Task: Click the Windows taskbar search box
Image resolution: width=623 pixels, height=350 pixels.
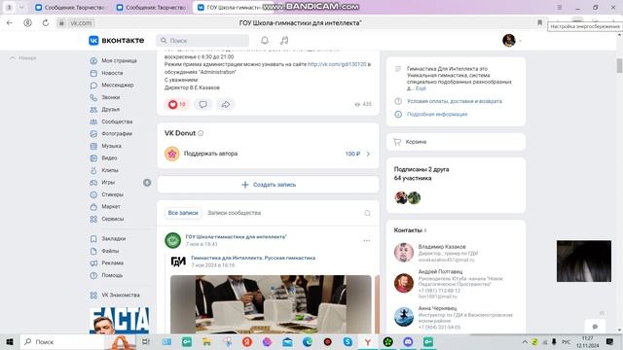Action: click(61, 341)
